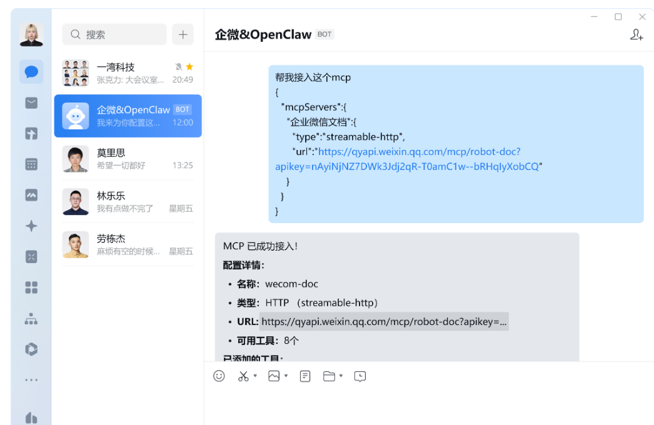Add members to the 企微&OpenClaw chat
The image size is (654, 425).
point(637,35)
